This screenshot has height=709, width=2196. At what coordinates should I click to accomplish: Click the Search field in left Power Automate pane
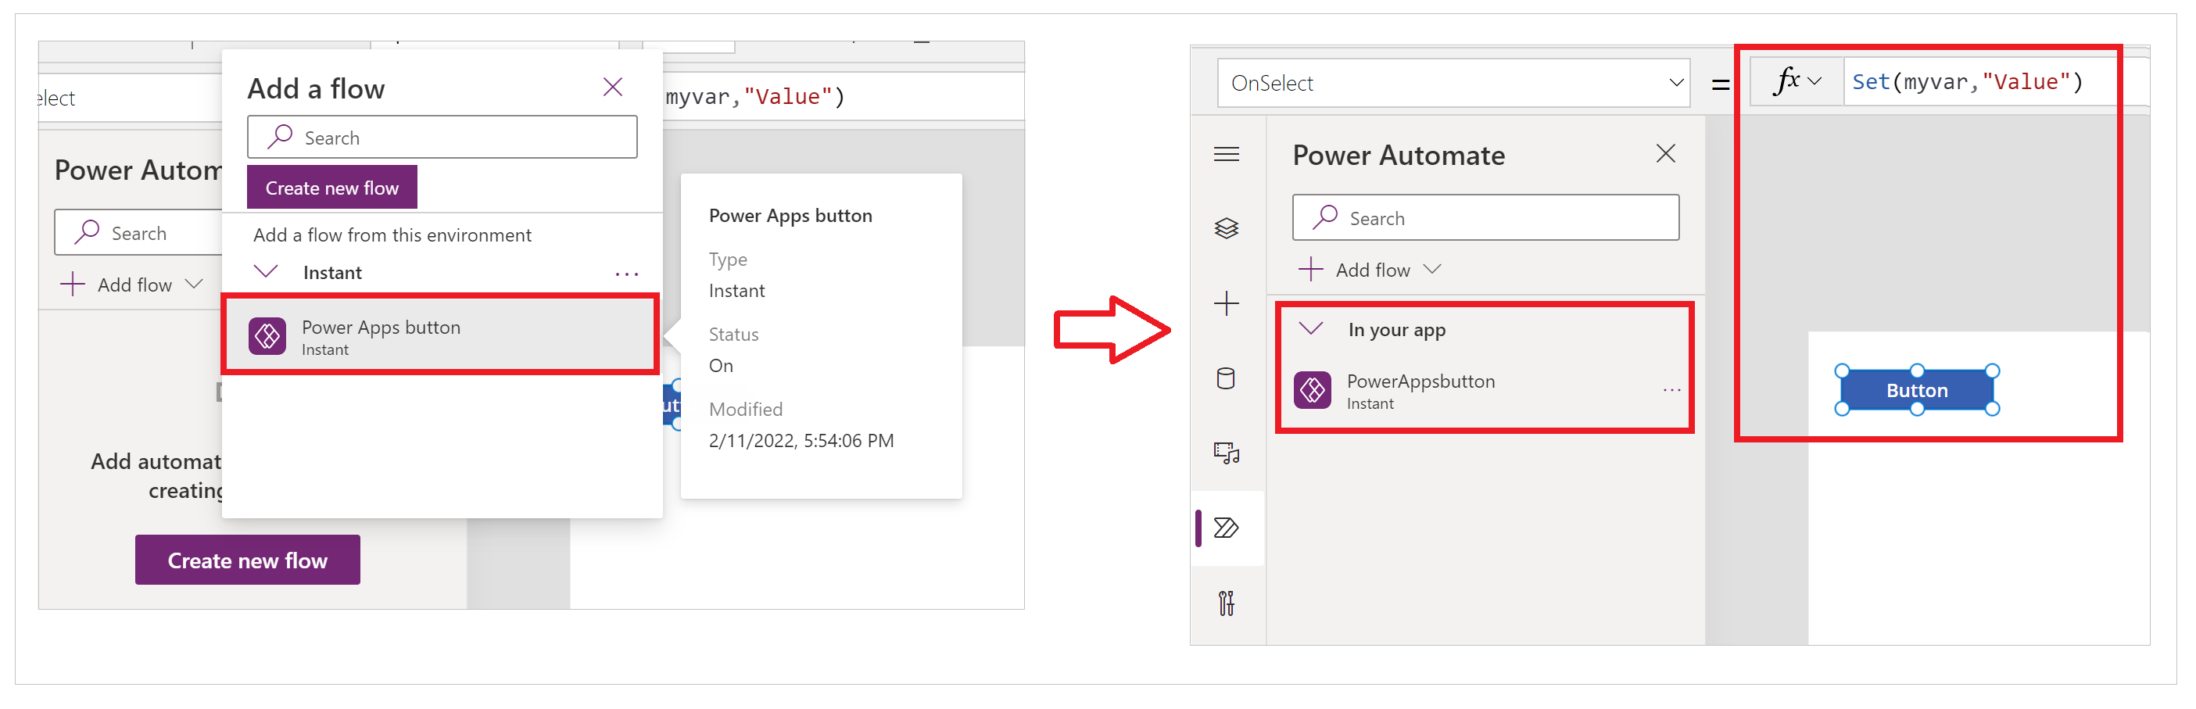tap(138, 233)
